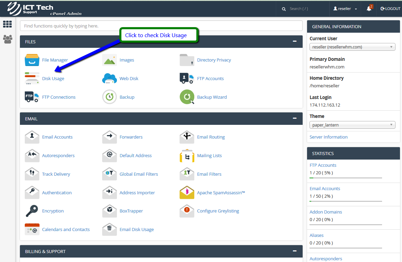Click the FTP Accounts truck icon
Screen dimensions: 402x262
click(187, 78)
